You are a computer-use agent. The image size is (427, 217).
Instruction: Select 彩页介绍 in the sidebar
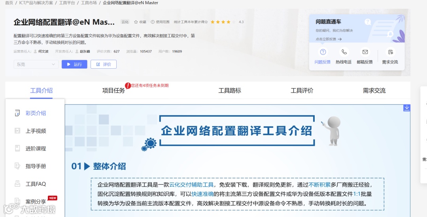tap(36, 113)
